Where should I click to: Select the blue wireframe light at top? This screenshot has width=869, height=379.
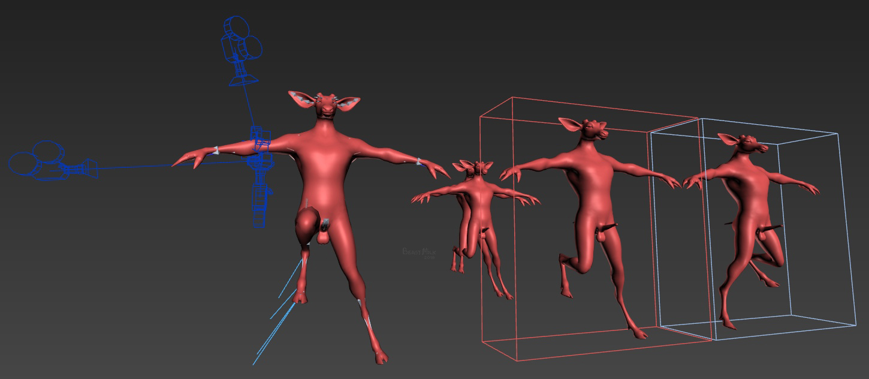coord(242,50)
